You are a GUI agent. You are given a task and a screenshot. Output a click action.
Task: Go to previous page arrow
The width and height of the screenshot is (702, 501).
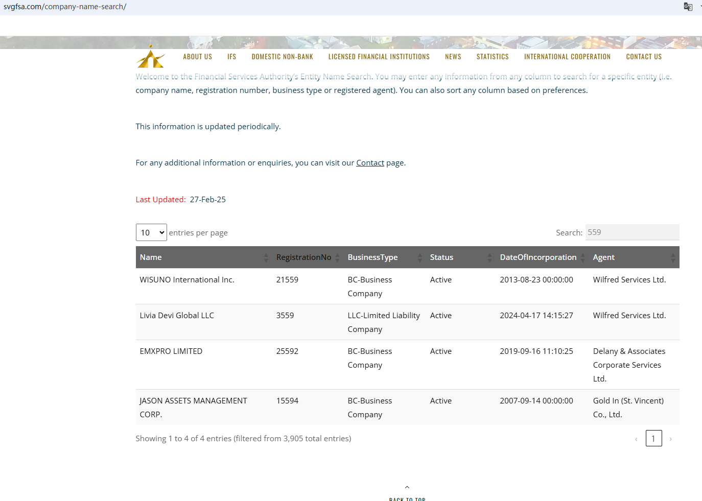pos(636,439)
